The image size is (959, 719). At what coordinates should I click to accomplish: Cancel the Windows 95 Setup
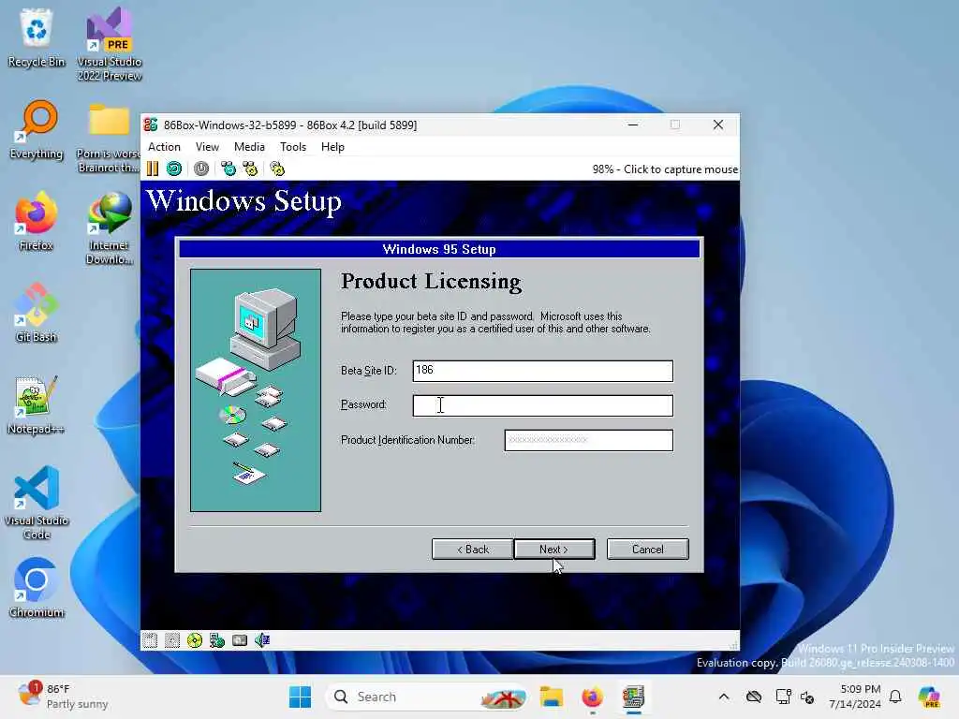[x=648, y=549]
